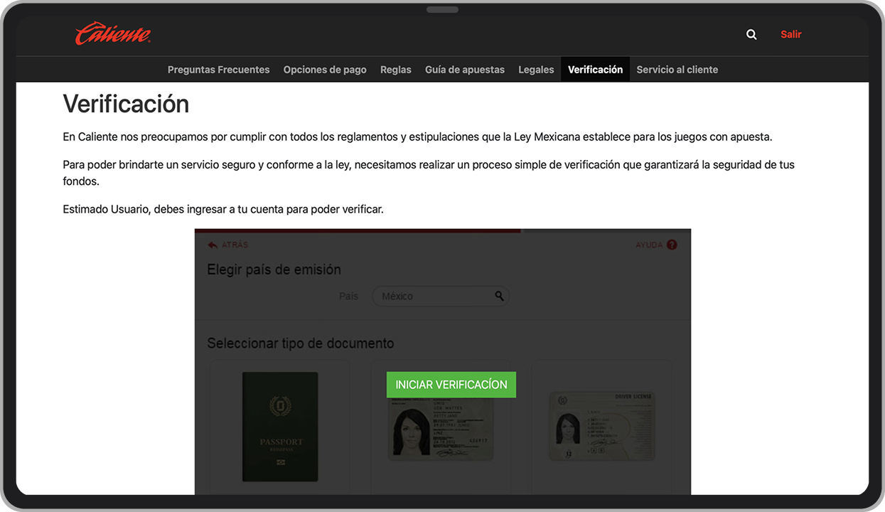The image size is (885, 512).
Task: Click the magnifier inside the País field
Action: click(499, 296)
